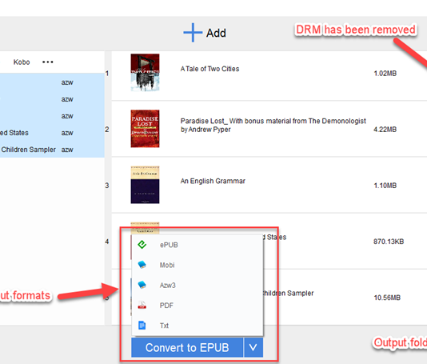The width and height of the screenshot is (427, 364).
Task: Select the Paradise Lost book title
Action: (x=273, y=125)
